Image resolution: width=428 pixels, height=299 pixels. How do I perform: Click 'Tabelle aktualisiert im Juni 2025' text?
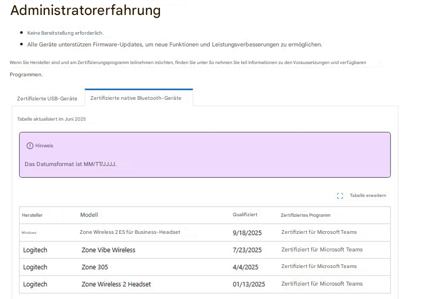tap(51, 119)
